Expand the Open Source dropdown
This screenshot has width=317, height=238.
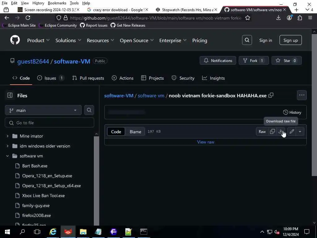pos(137,40)
